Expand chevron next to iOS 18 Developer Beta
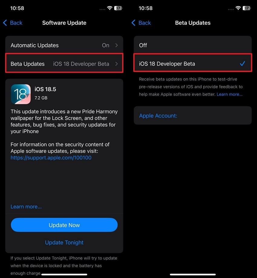 [x=116, y=64]
